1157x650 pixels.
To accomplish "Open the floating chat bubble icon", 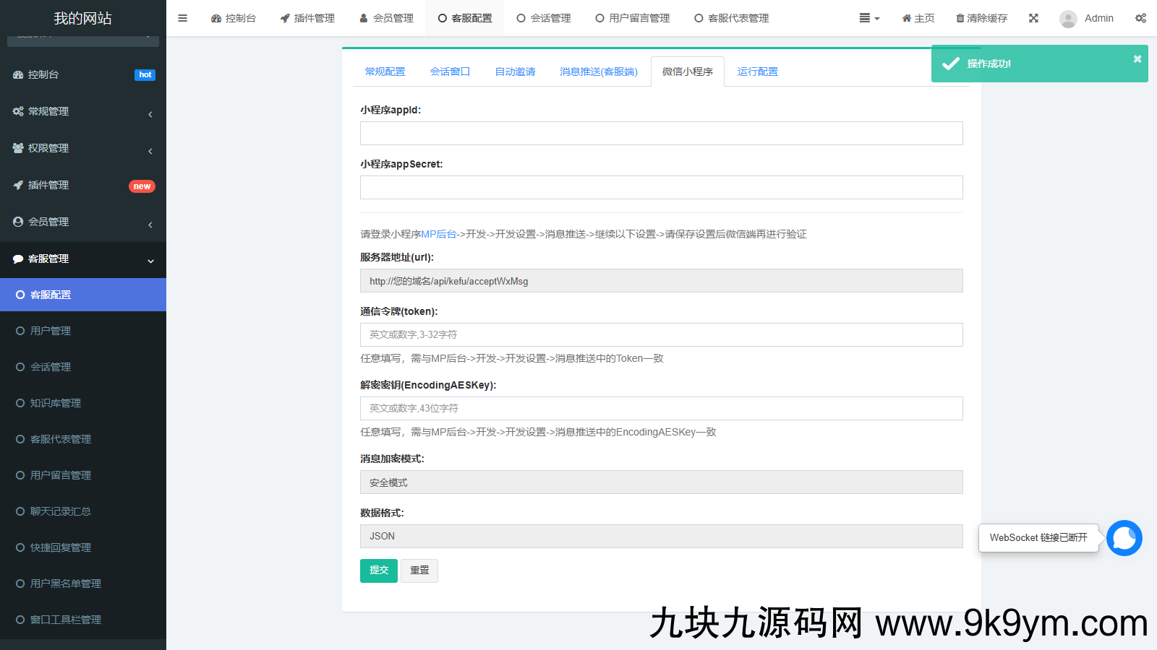I will click(1124, 538).
